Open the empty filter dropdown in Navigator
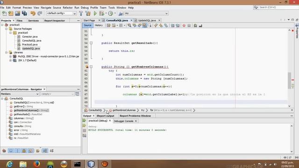The width and height of the screenshot is (299, 168). click(57, 94)
